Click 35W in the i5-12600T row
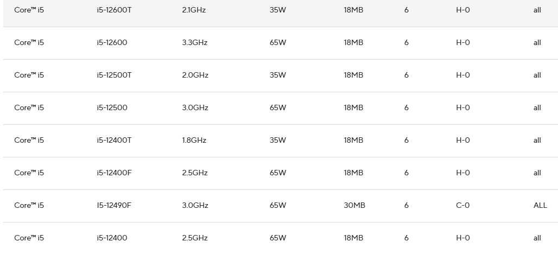558x254 pixels. 277,10
